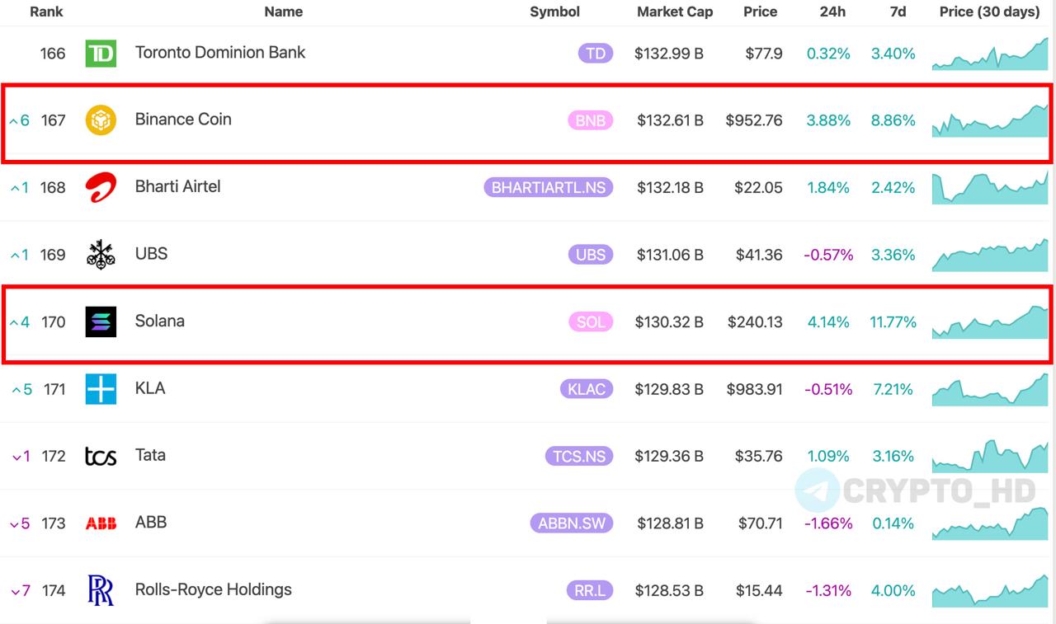Click the TD ticker symbol badge
The width and height of the screenshot is (1056, 624).
(x=596, y=54)
